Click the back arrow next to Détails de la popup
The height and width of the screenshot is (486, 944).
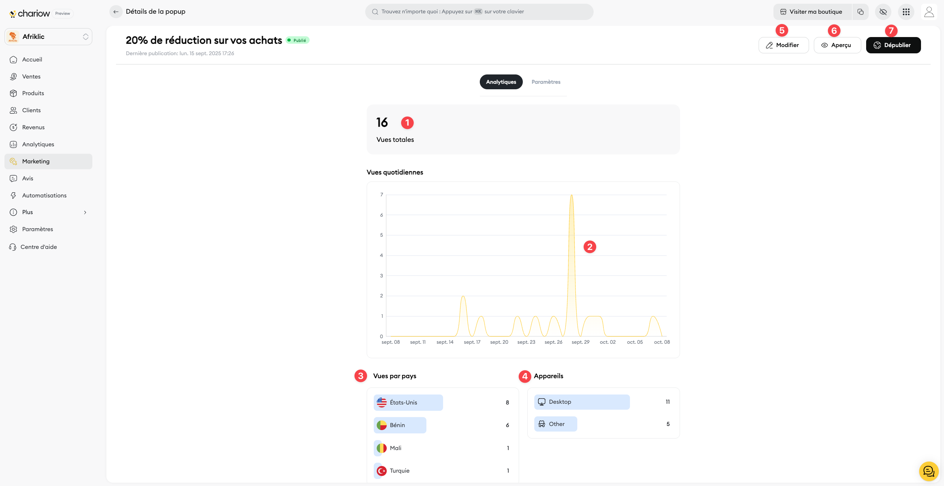(x=116, y=12)
